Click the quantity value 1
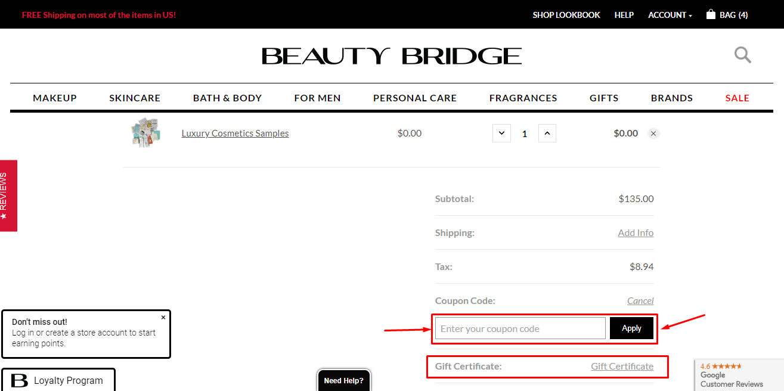Image resolution: width=784 pixels, height=391 pixels. (525, 134)
